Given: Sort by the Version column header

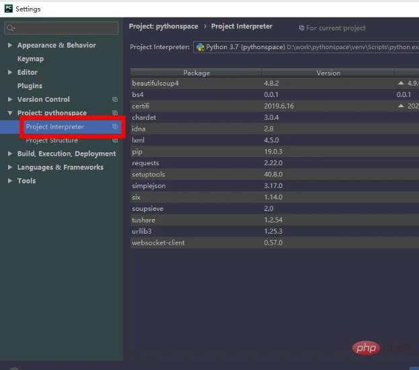Looking at the screenshot, I should [328, 73].
